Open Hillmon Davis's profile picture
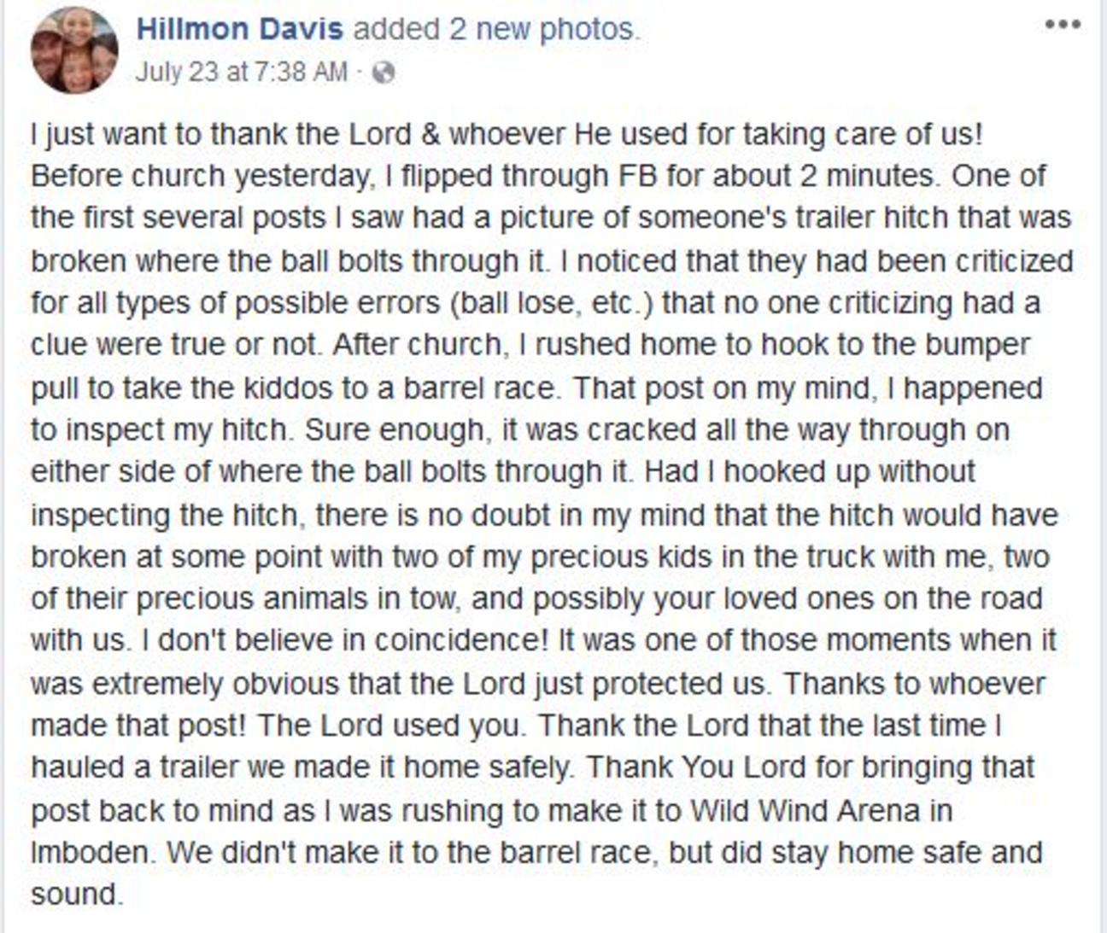 (x=74, y=50)
